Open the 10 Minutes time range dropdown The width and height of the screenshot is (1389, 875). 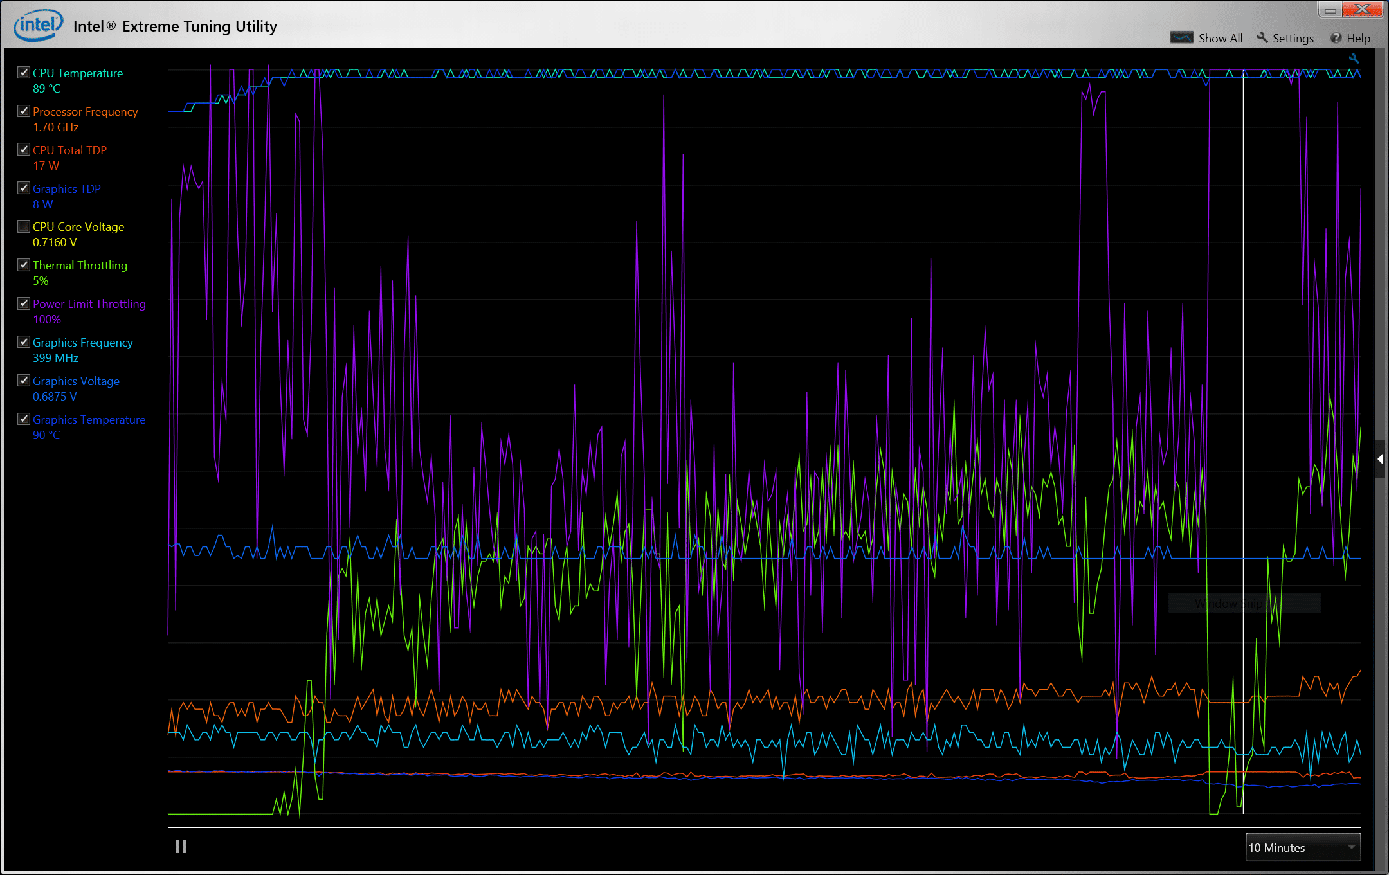[x=1303, y=847]
